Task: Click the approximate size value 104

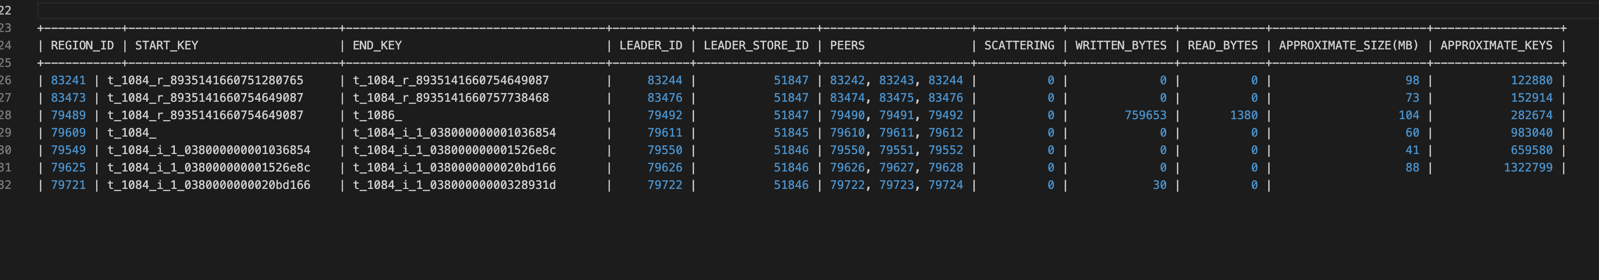Action: coord(1409,115)
